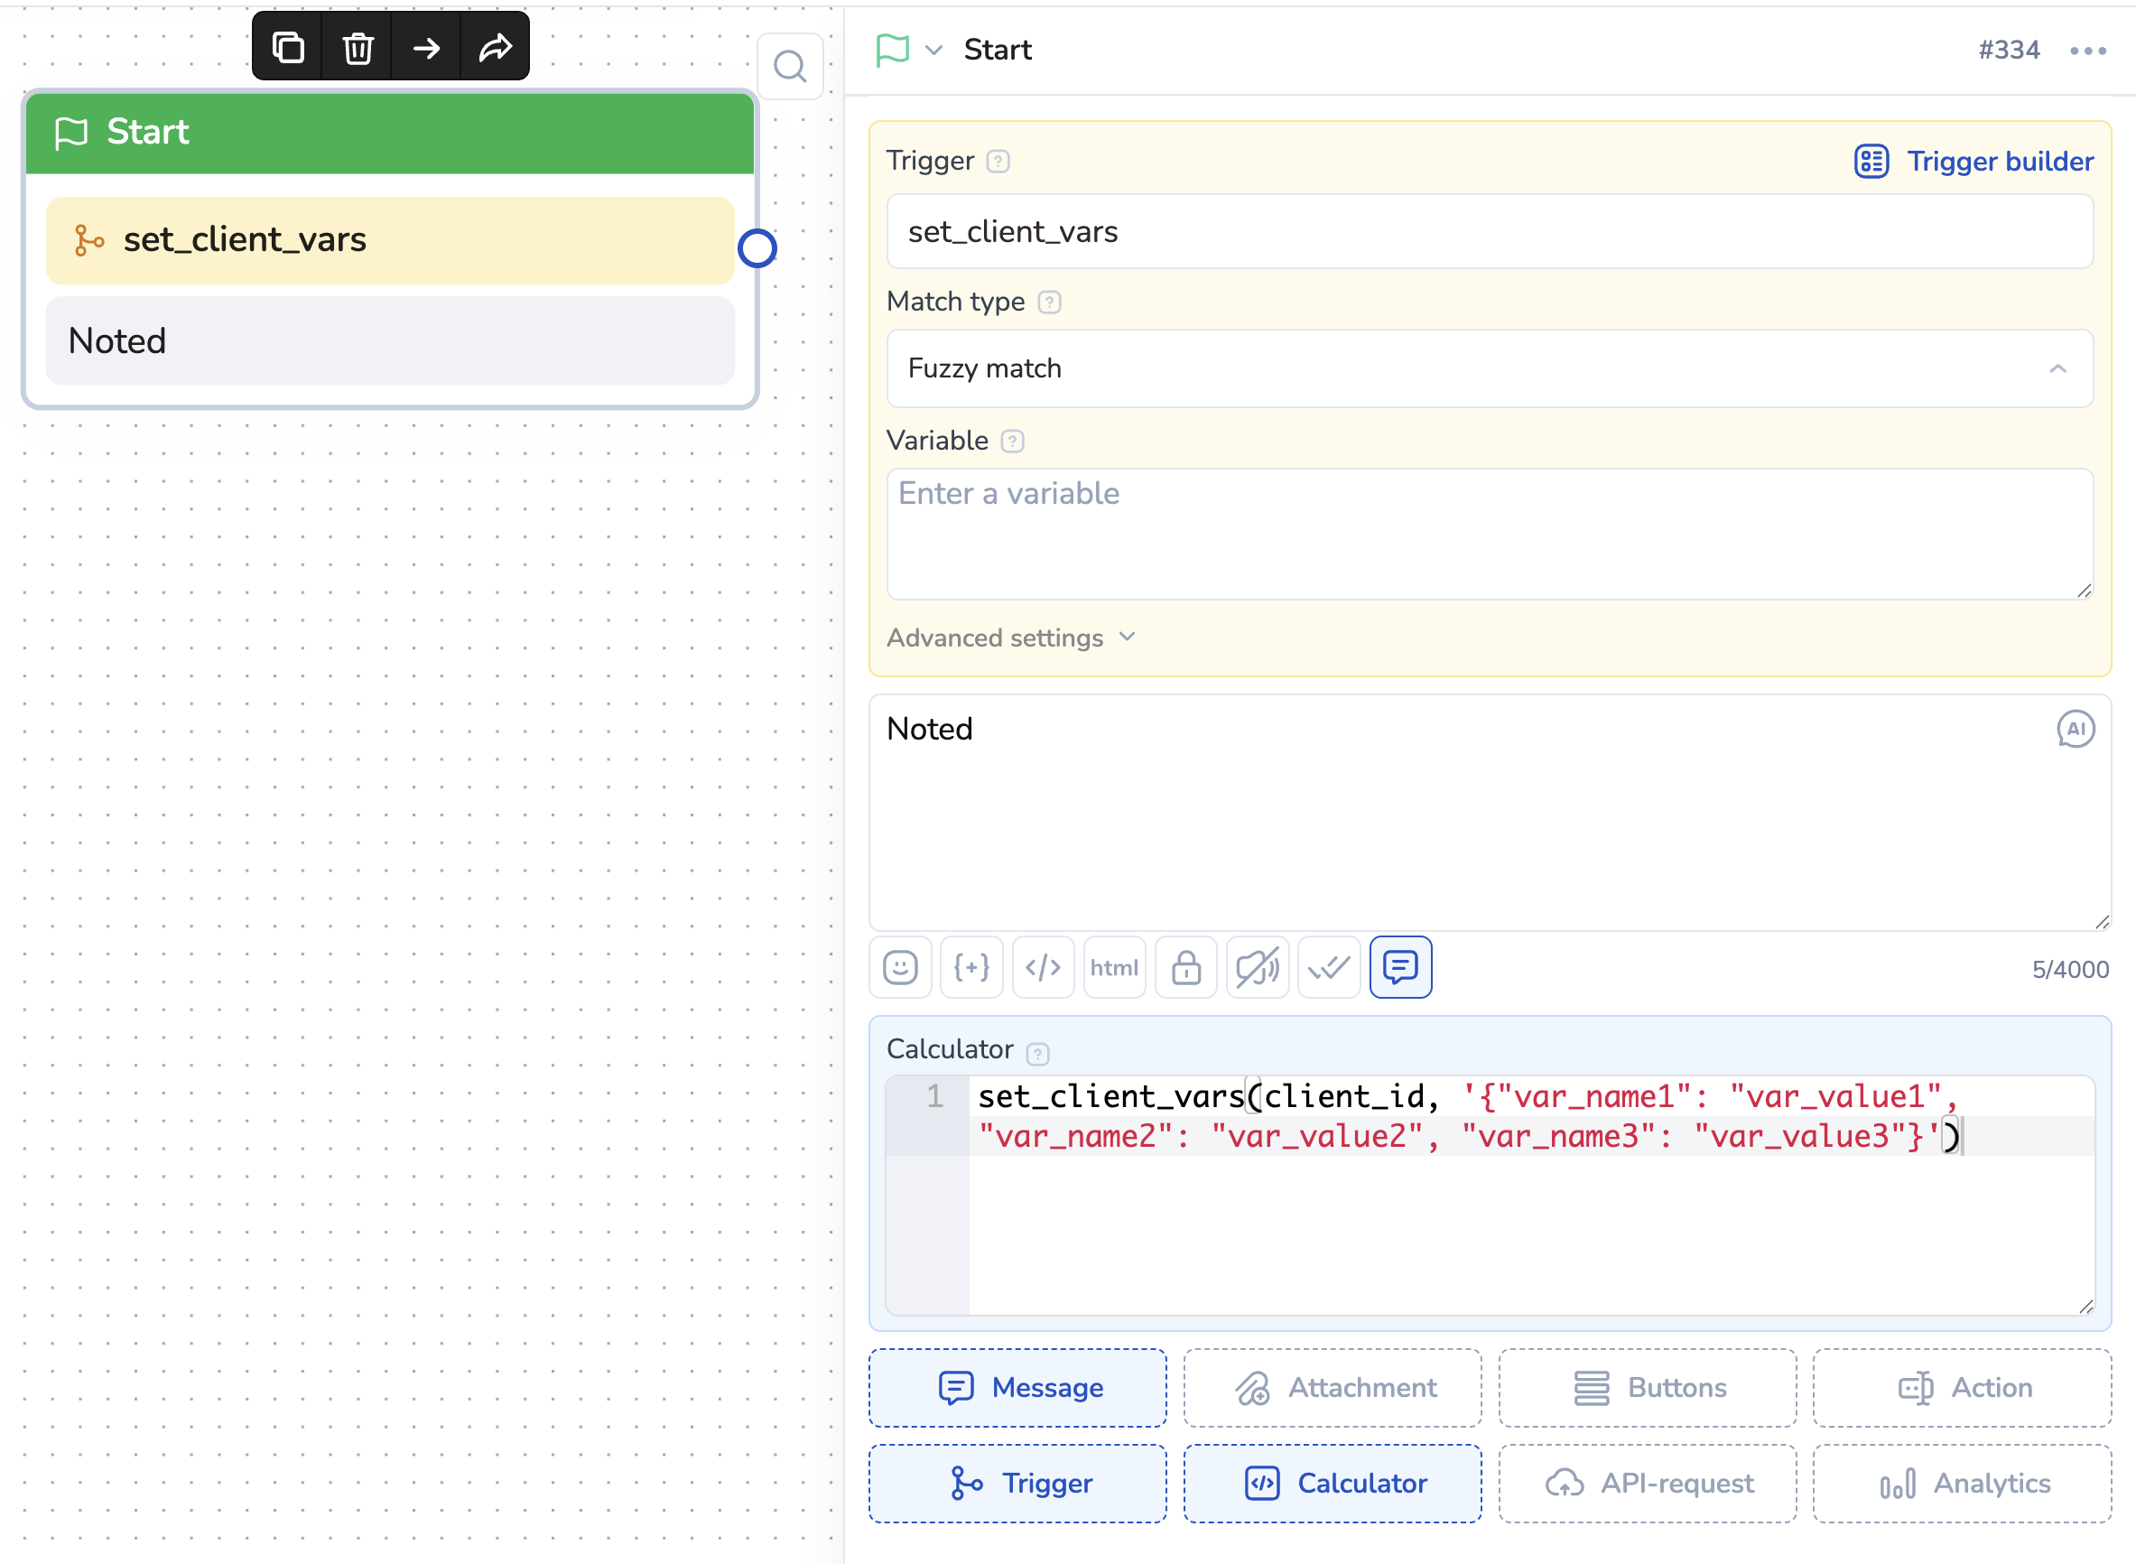This screenshot has width=2136, height=1564.
Task: Click the output connector circle on Start block
Action: [757, 249]
